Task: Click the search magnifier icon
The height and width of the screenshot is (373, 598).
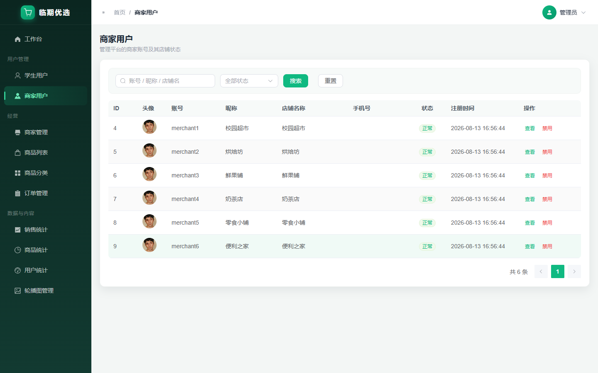Action: click(x=123, y=81)
